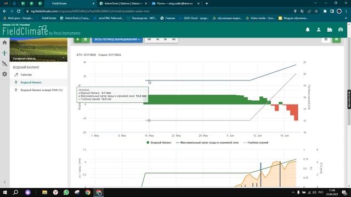
Task: Open the AdminTools bookmark
Action: coord(75,18)
